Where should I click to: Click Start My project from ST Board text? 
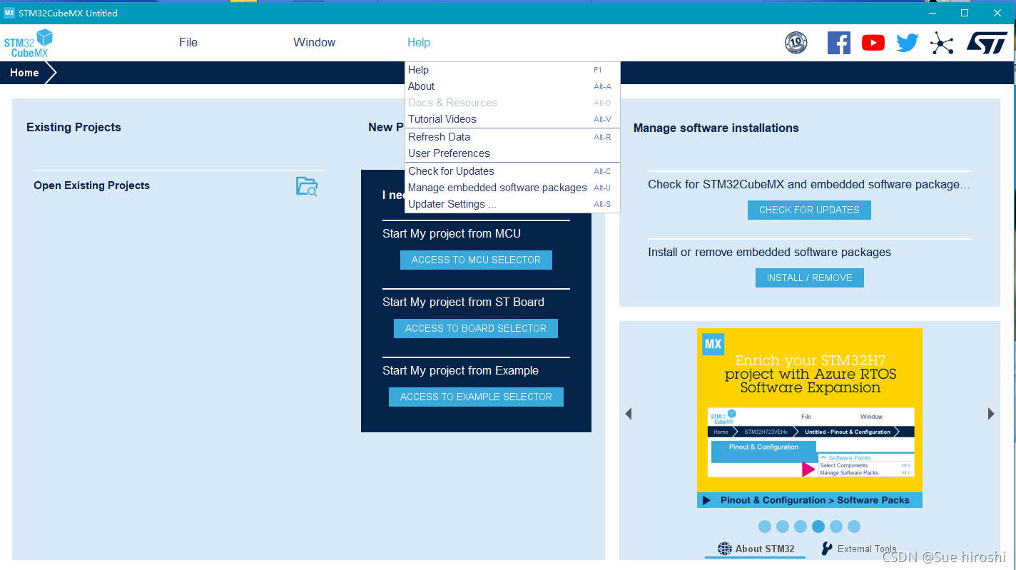tap(463, 302)
